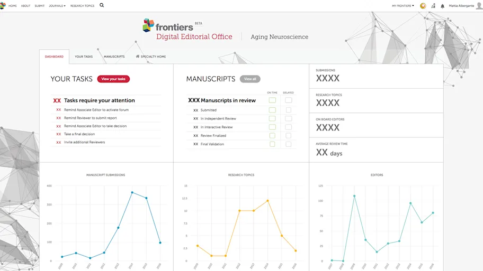Click Digital Editorial Office heading
Viewport: 483px width, 271px height.
tap(194, 36)
